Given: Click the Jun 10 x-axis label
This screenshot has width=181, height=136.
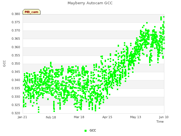Looking at the screenshot, I should [164, 117].
